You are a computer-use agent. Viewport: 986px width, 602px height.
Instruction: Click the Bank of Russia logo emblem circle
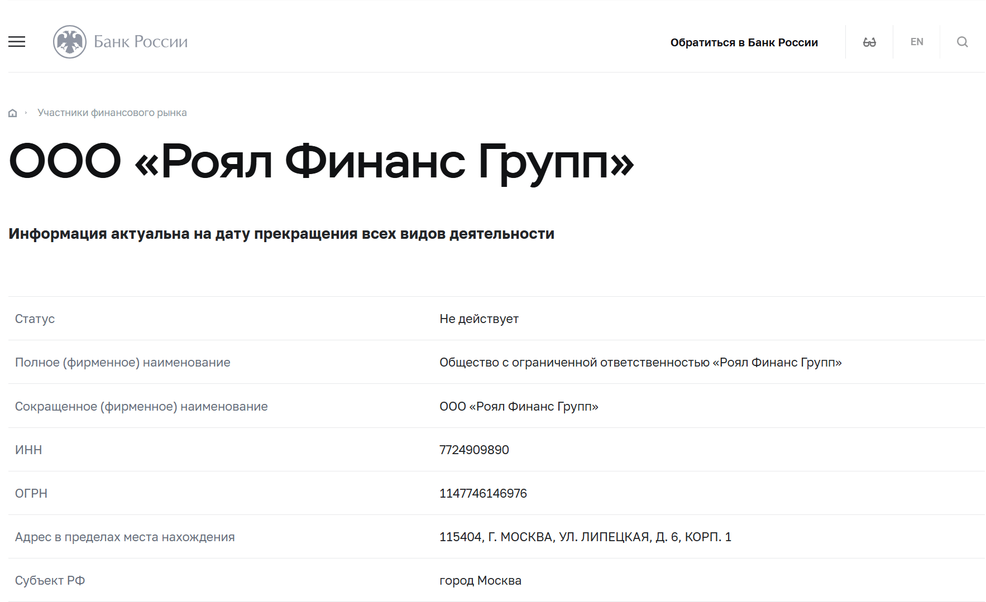point(69,41)
